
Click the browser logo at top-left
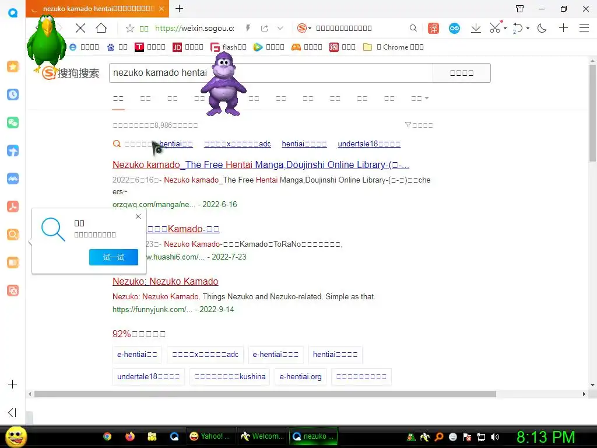coord(13,12)
